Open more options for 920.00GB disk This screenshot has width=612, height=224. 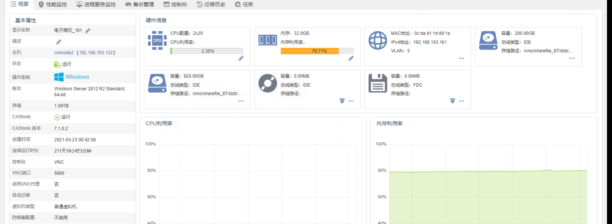pos(241,101)
